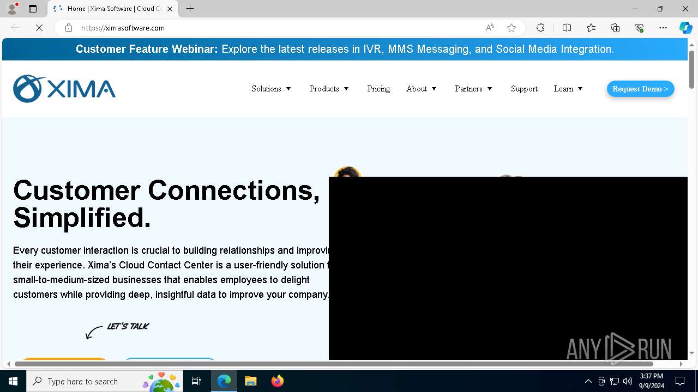
Task: Activate Read aloud icon in address bar
Action: click(x=490, y=28)
